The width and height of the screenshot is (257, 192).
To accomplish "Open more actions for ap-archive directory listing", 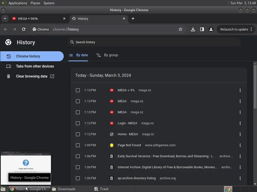I will pos(240,178).
